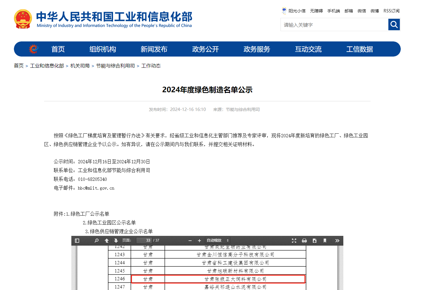
Task: Click the source 节能与综合利用司 text
Action: pyautogui.click(x=243, y=109)
